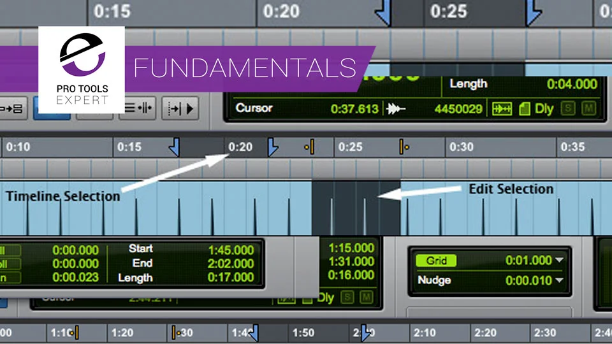Click the 0:16.000 length value
This screenshot has height=344, width=612.
click(351, 275)
